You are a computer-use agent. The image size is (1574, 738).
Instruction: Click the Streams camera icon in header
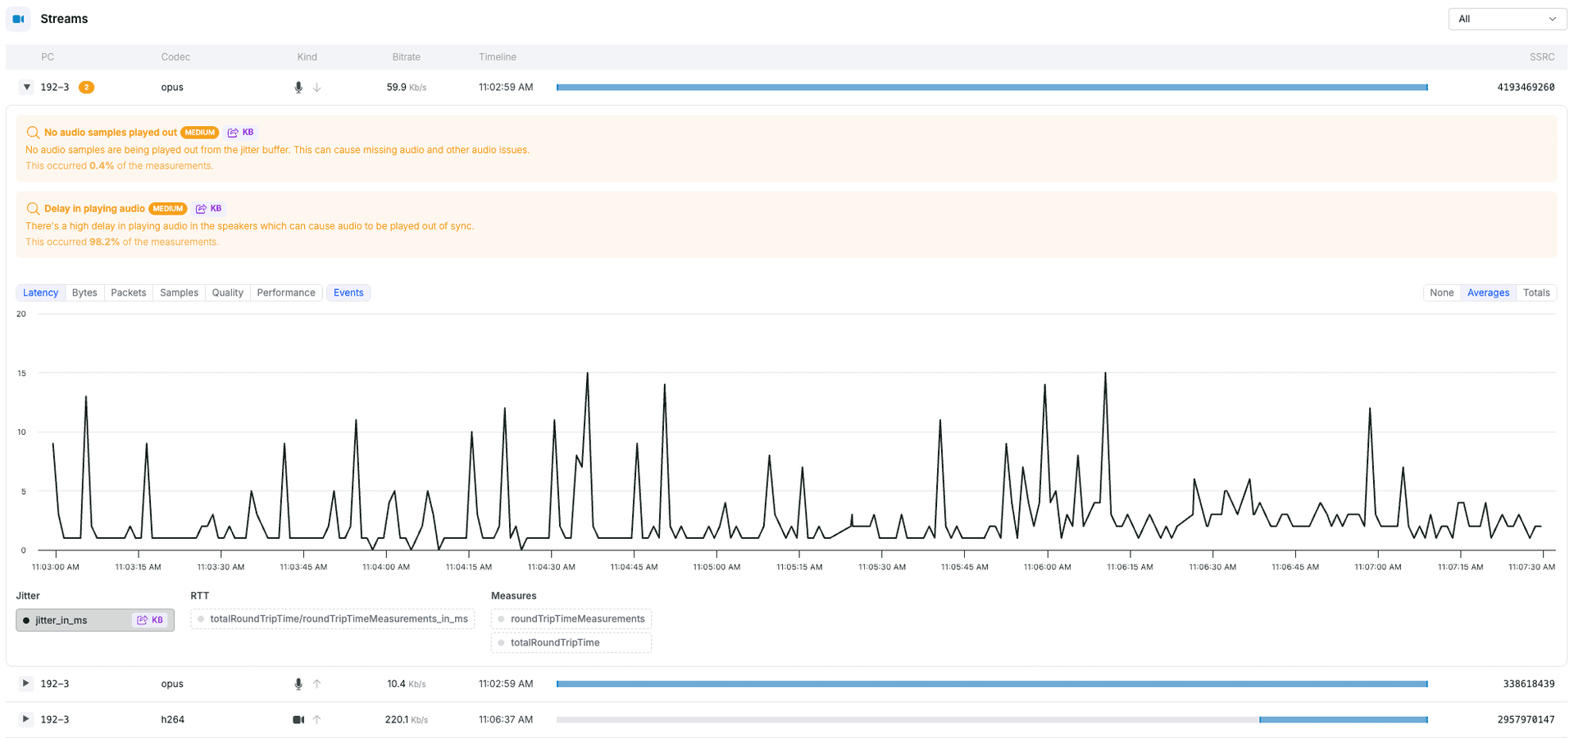(18, 19)
